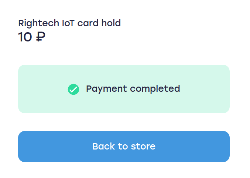Click the word Rightech in the title

(38, 23)
